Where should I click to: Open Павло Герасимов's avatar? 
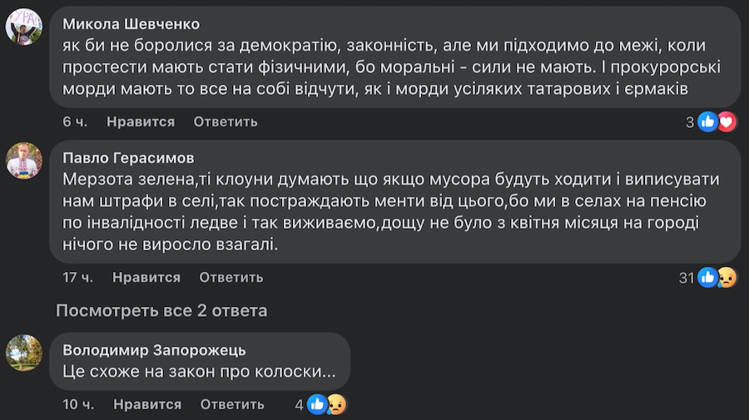click(24, 161)
